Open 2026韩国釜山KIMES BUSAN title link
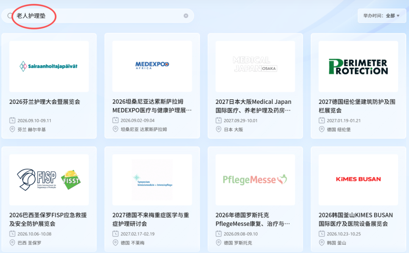 click(356, 219)
